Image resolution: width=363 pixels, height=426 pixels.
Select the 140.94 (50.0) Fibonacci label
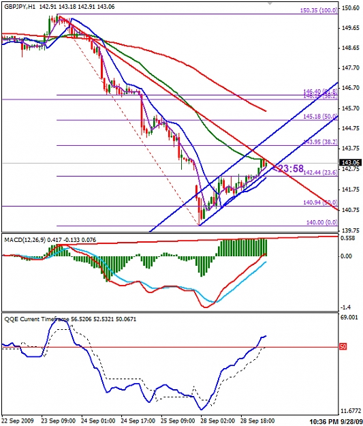point(320,202)
